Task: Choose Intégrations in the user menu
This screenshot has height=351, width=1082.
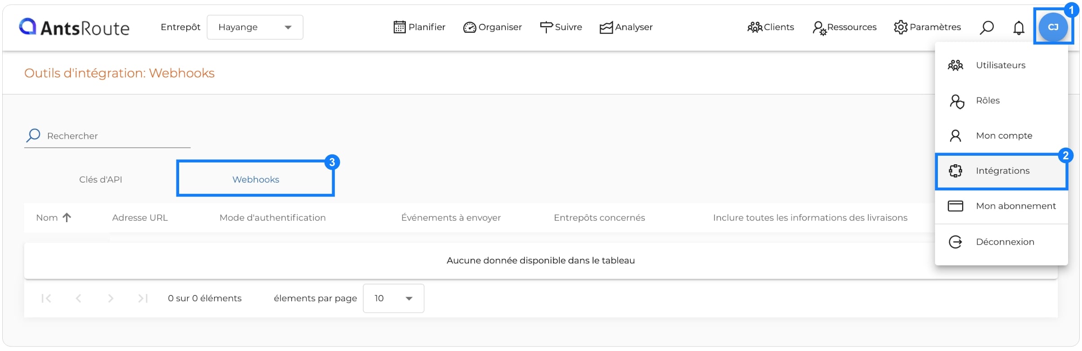Action: (1001, 171)
